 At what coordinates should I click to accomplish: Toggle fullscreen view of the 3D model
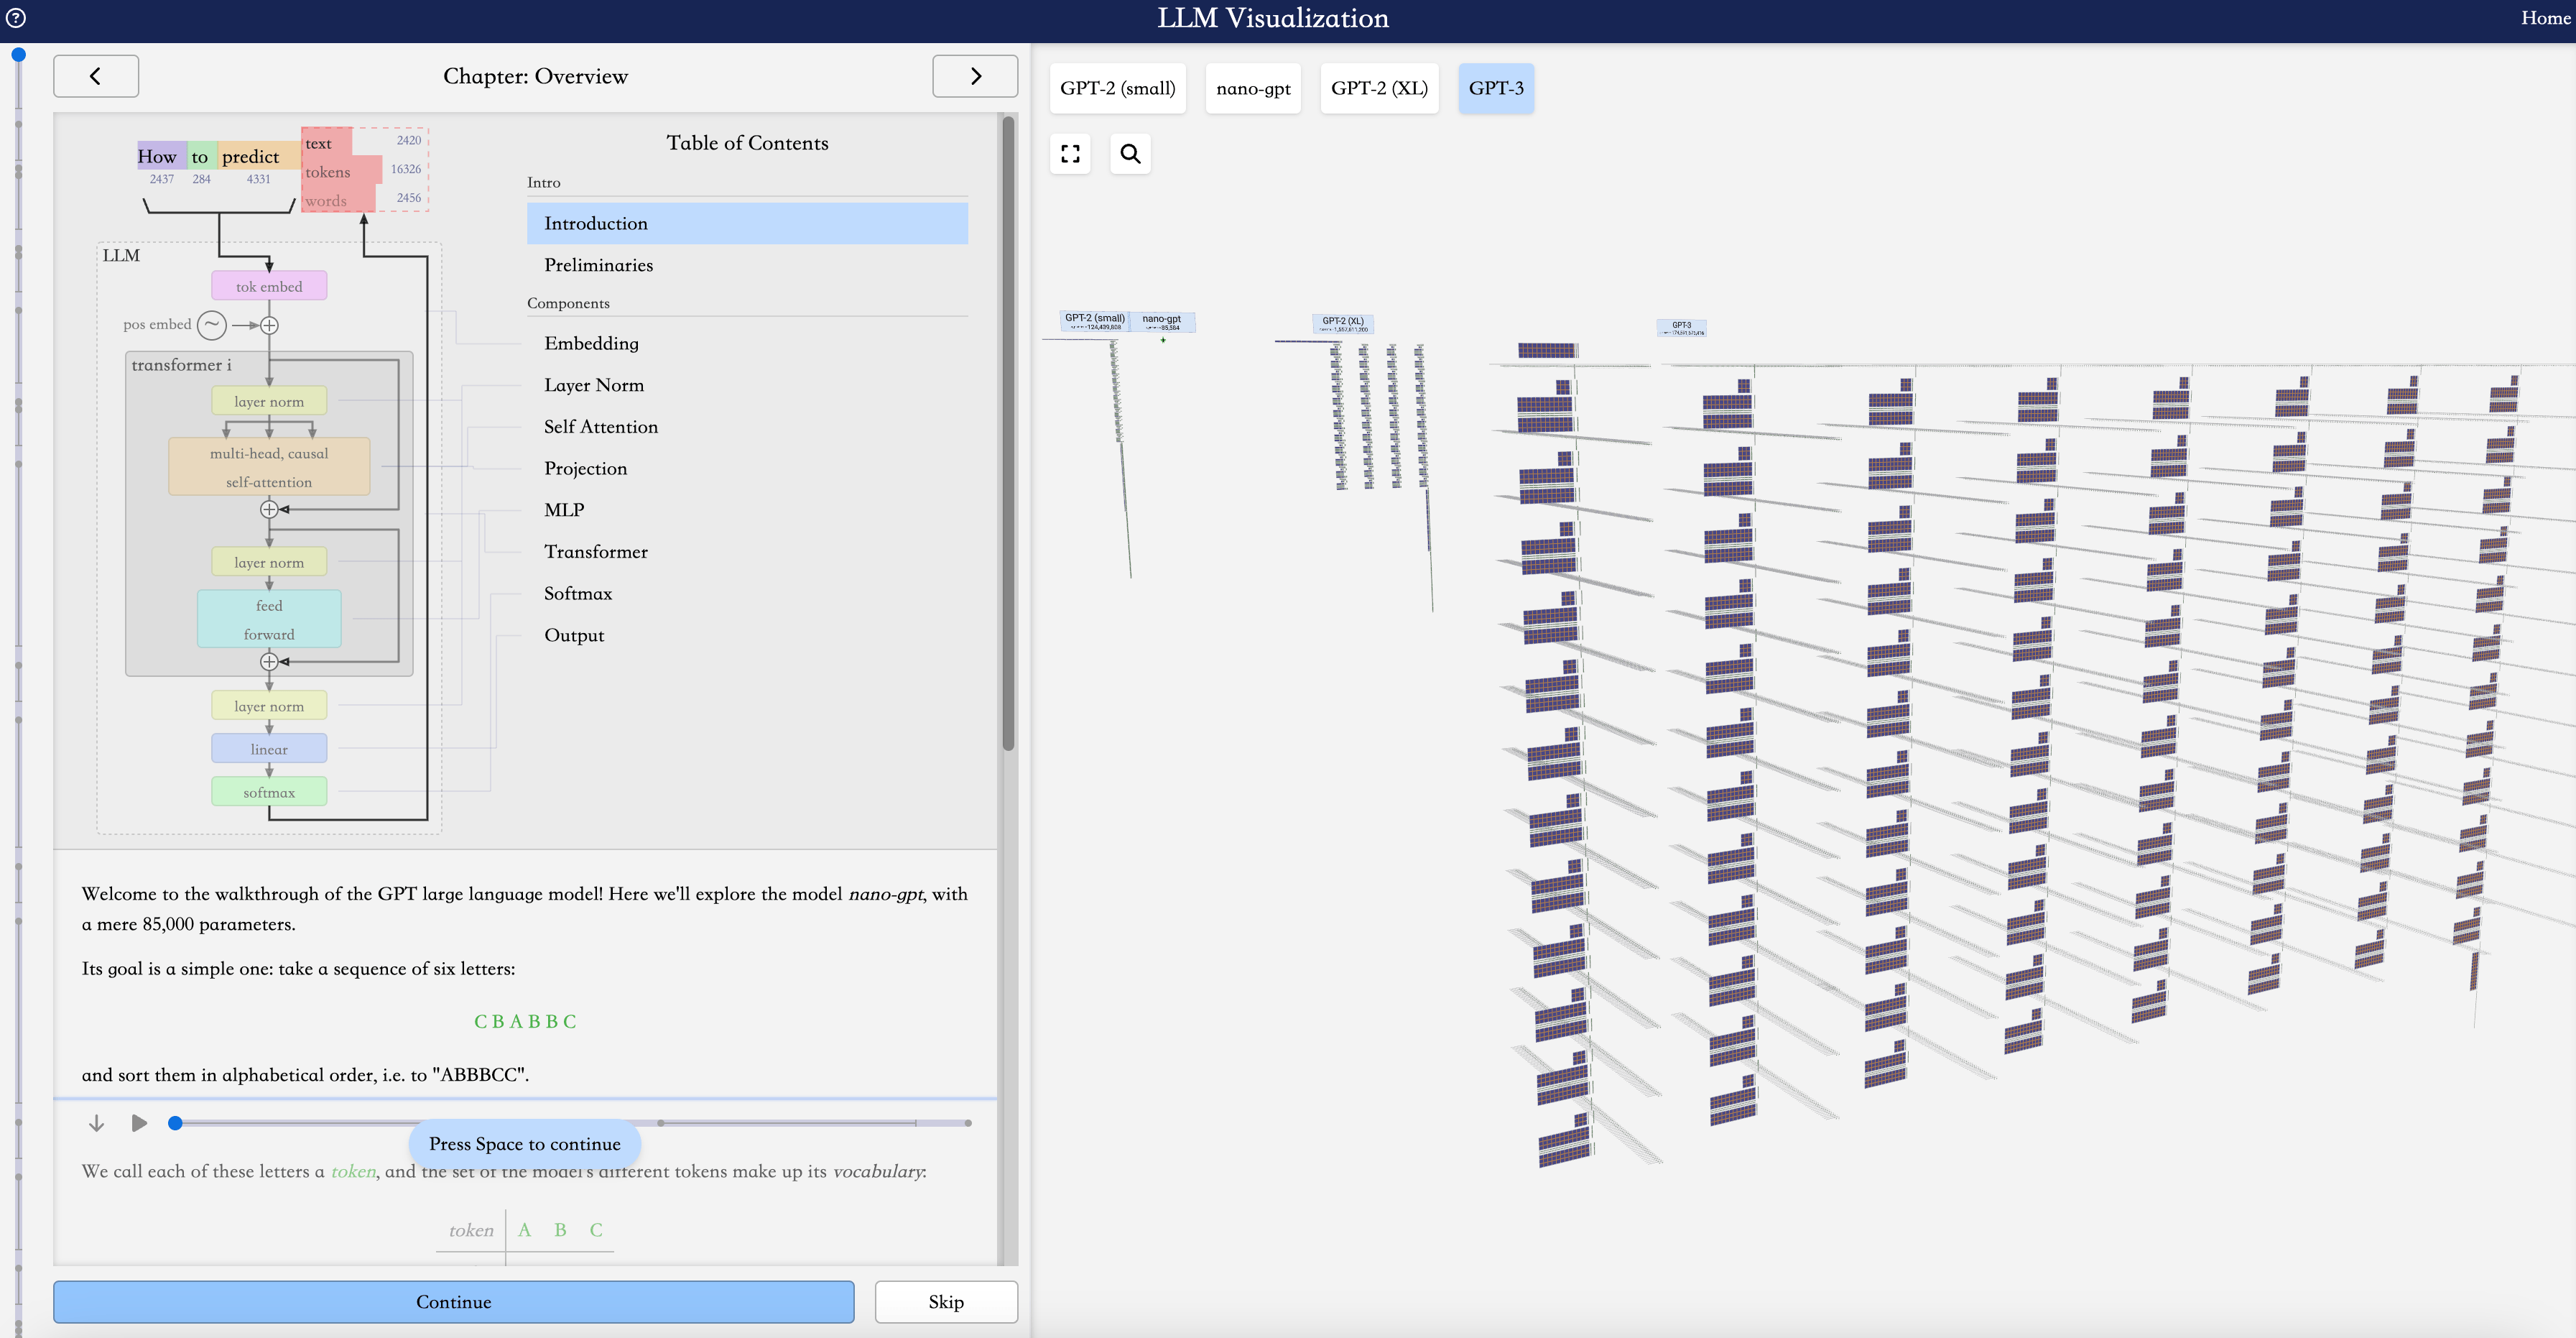tap(1070, 153)
